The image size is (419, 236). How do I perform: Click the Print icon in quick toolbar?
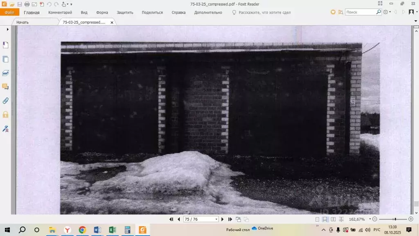(27, 4)
